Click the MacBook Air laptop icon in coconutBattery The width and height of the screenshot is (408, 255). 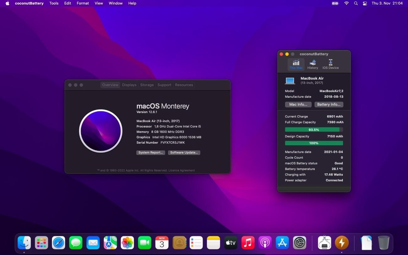tap(290, 81)
